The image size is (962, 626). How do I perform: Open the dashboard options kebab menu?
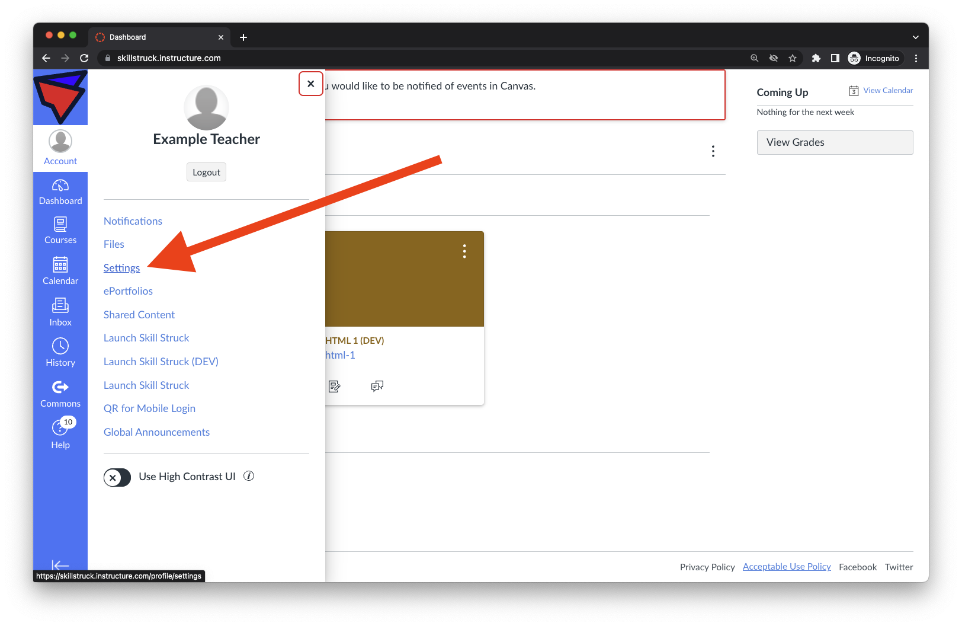coord(713,151)
